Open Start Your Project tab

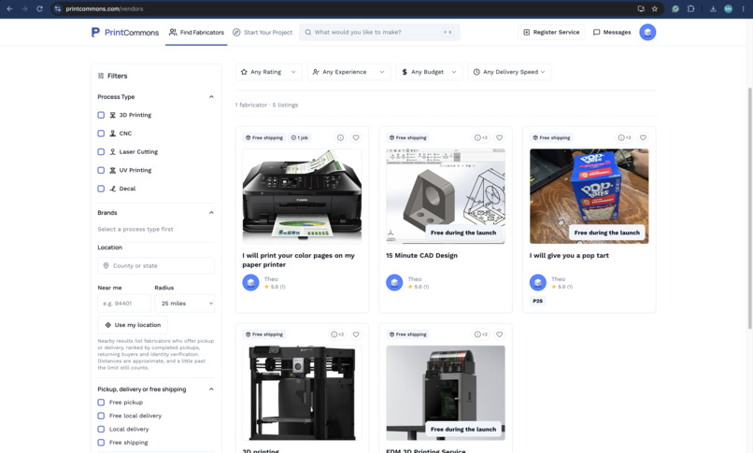coord(263,32)
